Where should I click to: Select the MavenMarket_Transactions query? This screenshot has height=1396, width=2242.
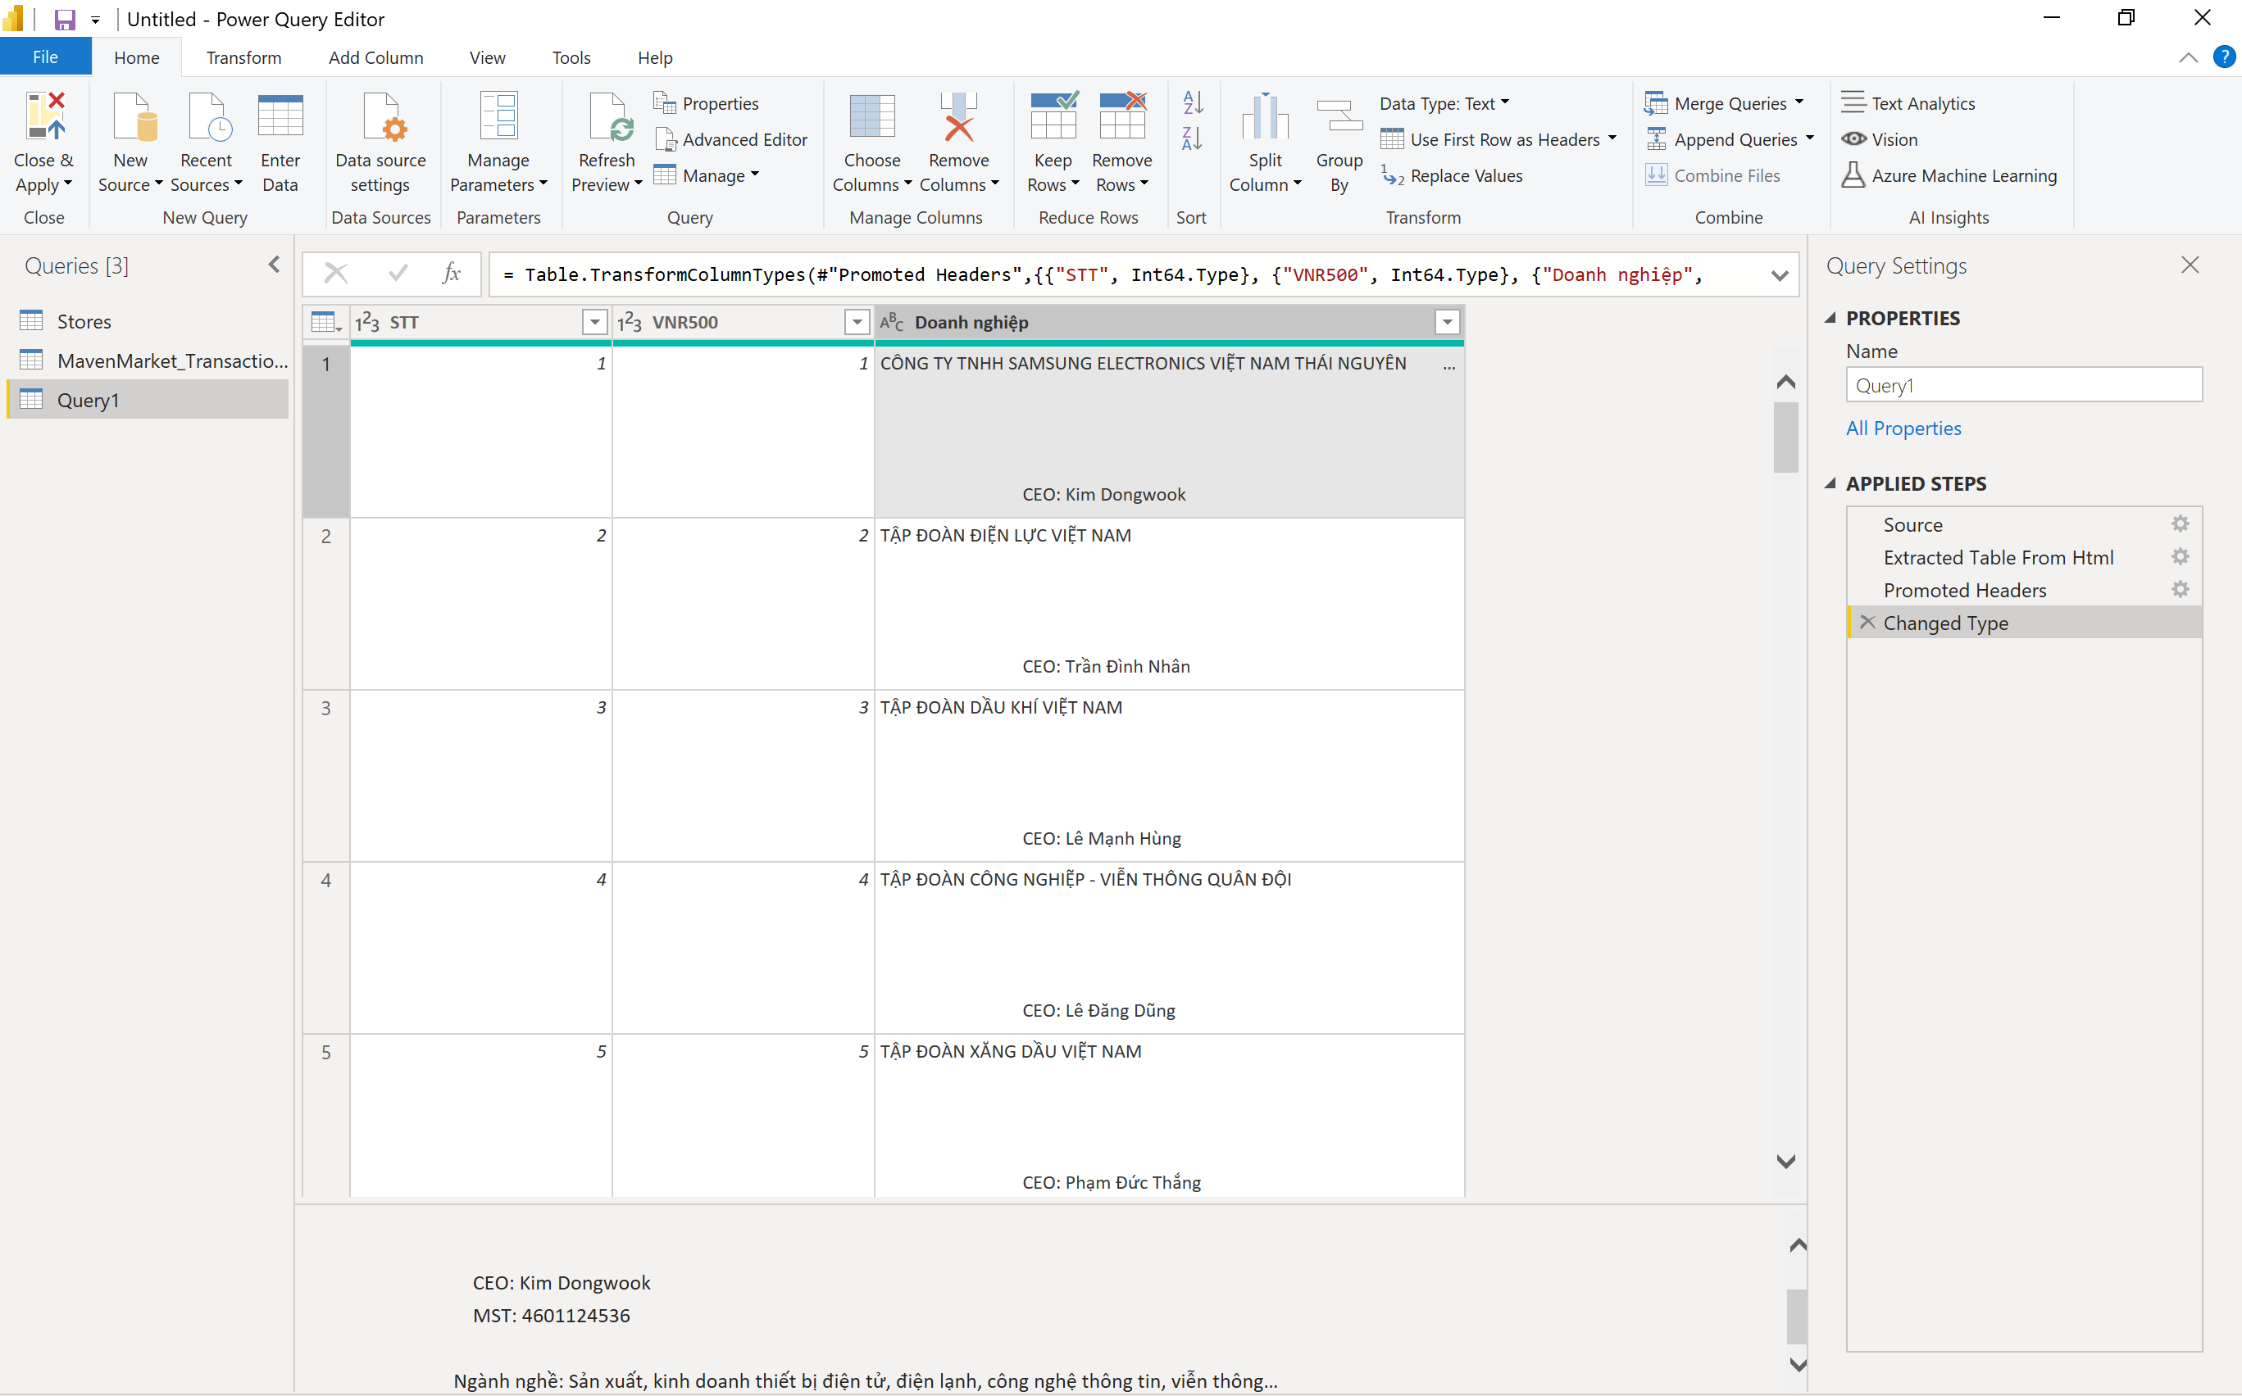pyautogui.click(x=148, y=361)
